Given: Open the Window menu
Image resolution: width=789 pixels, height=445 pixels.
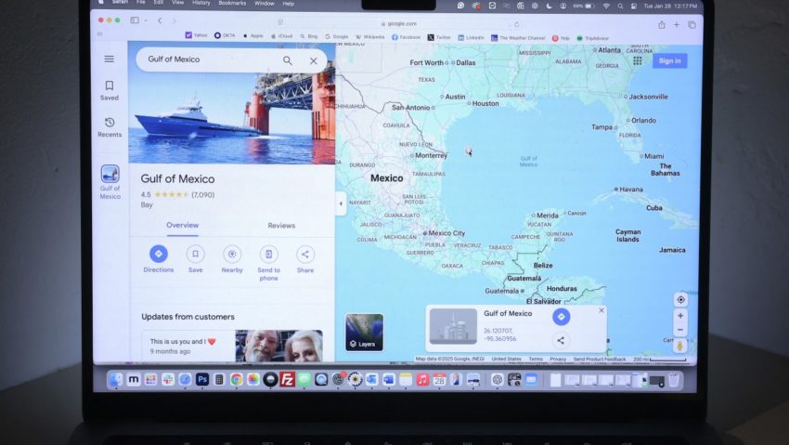Looking at the screenshot, I should [265, 4].
